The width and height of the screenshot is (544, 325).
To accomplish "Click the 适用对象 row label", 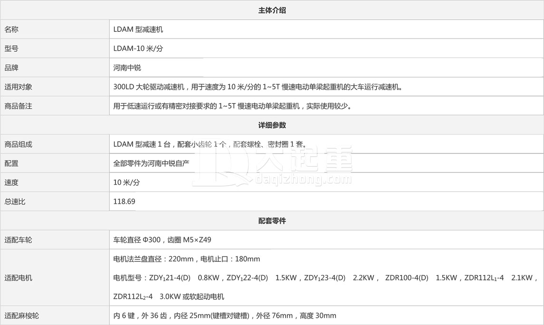I will pos(19,87).
